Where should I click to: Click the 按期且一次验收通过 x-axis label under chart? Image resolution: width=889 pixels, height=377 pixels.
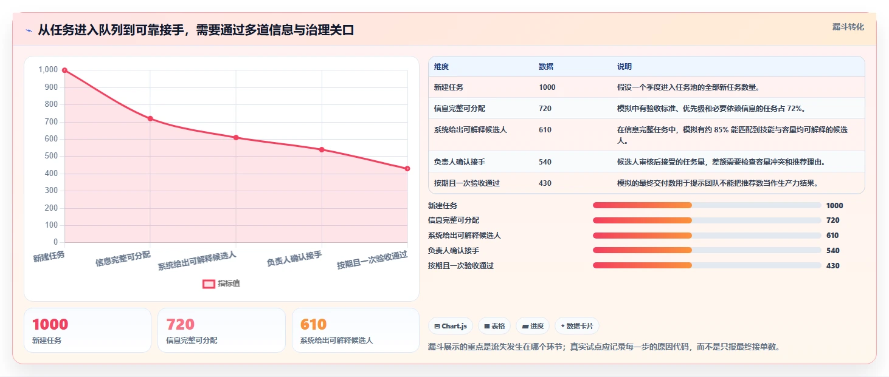click(372, 260)
